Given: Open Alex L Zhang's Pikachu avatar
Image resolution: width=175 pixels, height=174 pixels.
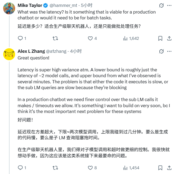Looking at the screenshot, I should [x=9, y=55].
